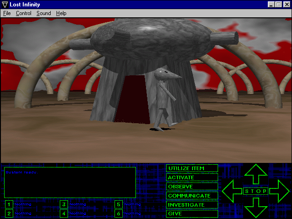Screen dimensions: 292x219
Task: Click the UTILIZE ITEM command
Action: [x=192, y=168]
